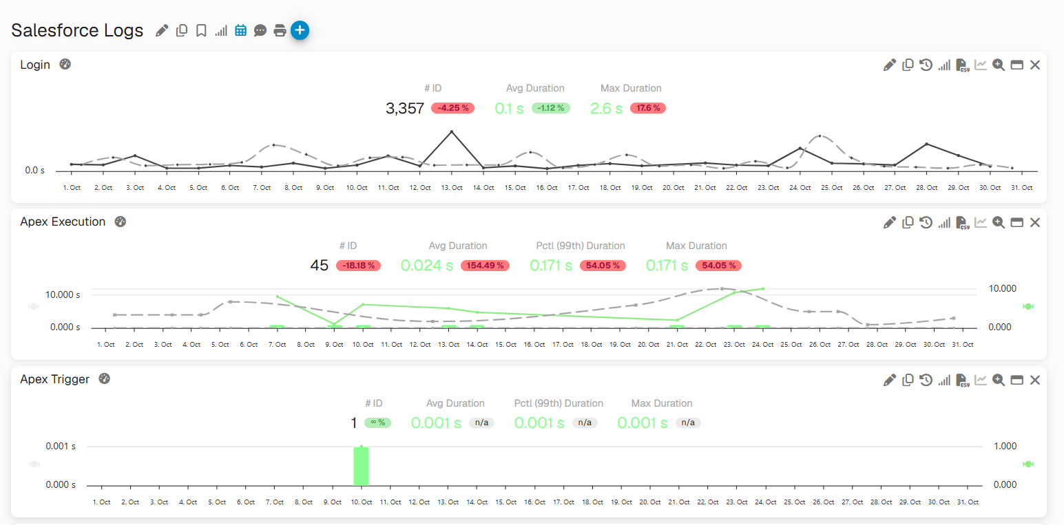Viewport: 1064px width, 525px height.
Task: Click the -18.18 % badge in Apex Execution
Action: (358, 266)
